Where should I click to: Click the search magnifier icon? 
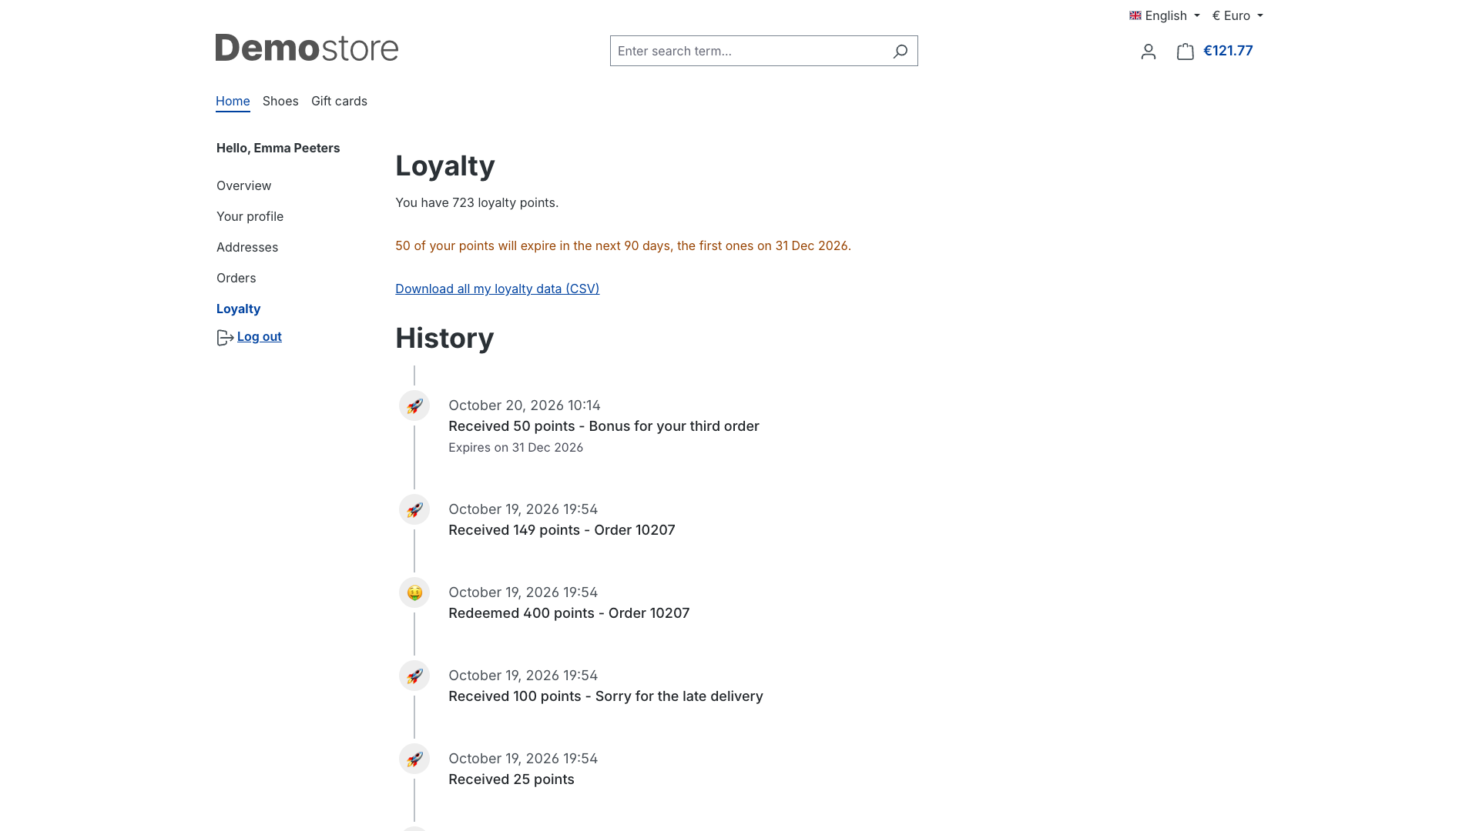pyautogui.click(x=900, y=51)
